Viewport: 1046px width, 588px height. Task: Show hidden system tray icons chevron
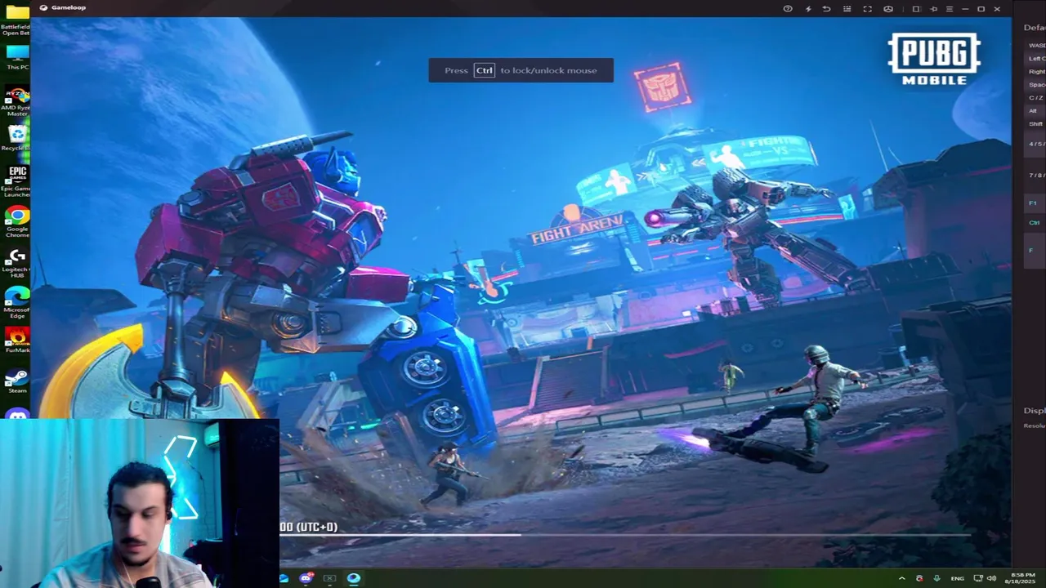coord(902,578)
